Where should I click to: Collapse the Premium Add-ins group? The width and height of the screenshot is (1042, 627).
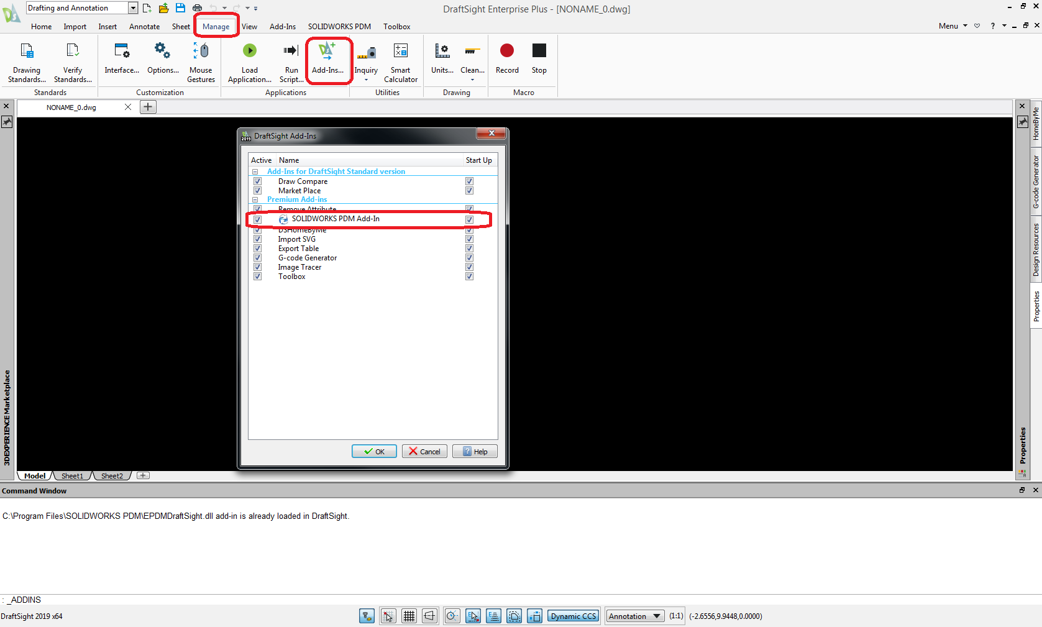pos(255,200)
